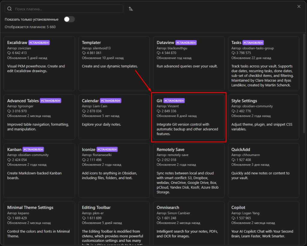Click the Git download count icon

159,111
